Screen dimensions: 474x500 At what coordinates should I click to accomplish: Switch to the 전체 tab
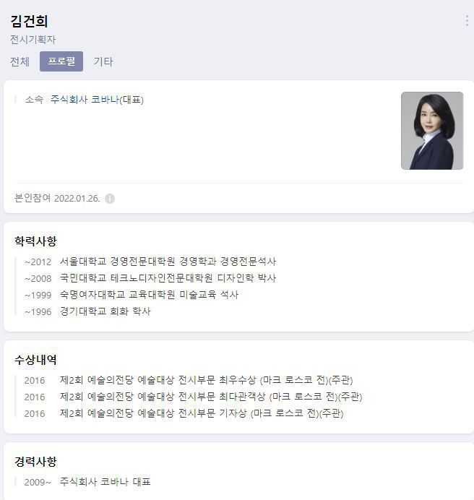coord(20,61)
